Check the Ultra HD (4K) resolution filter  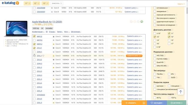[155, 66]
